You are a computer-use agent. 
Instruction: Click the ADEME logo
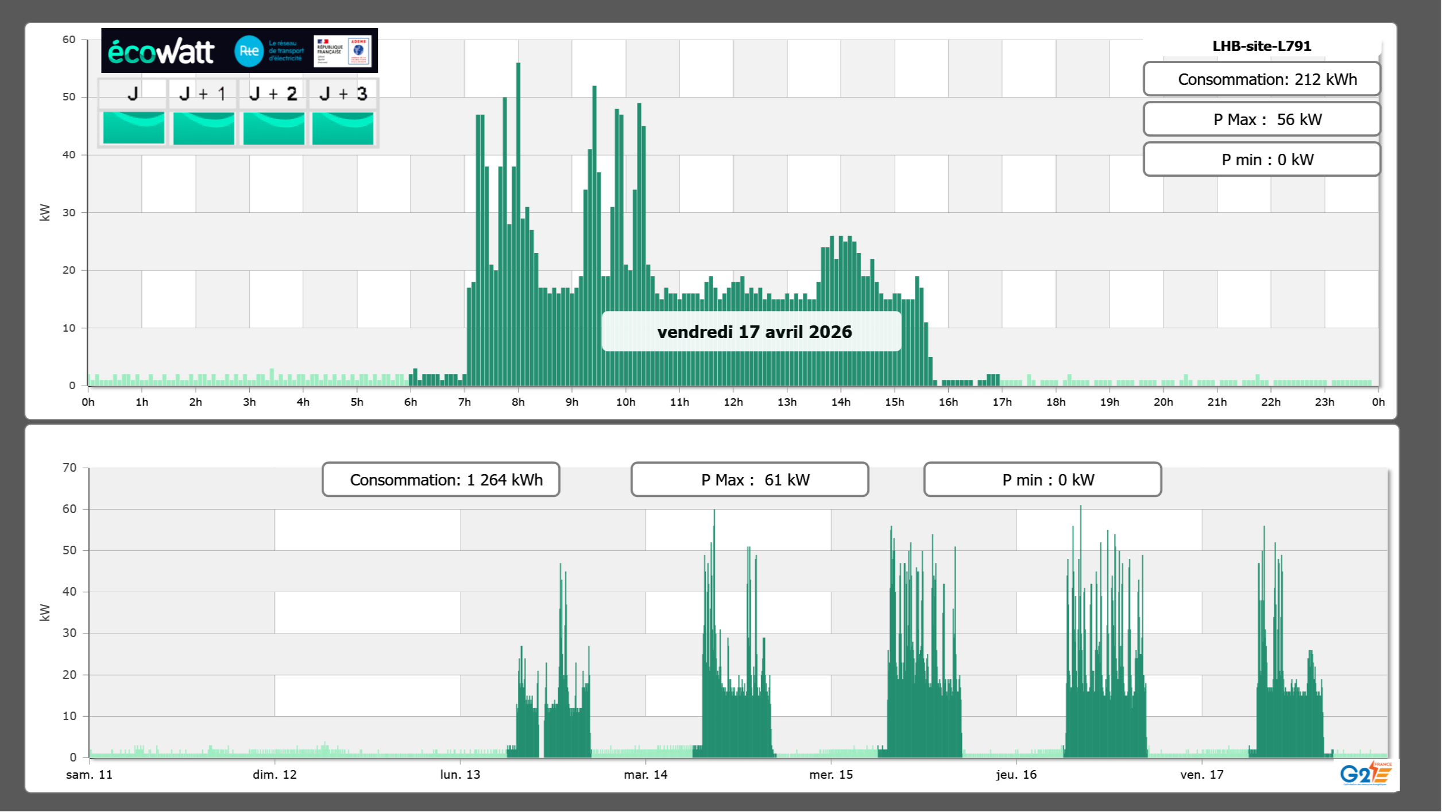pos(359,50)
